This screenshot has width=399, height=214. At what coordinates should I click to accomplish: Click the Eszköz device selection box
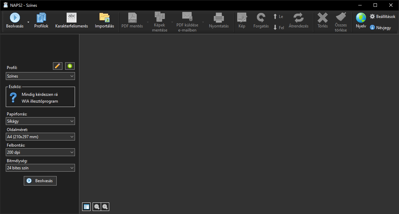click(x=40, y=98)
